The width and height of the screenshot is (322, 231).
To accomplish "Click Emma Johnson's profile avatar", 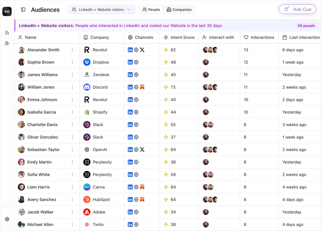I will (x=21, y=99).
